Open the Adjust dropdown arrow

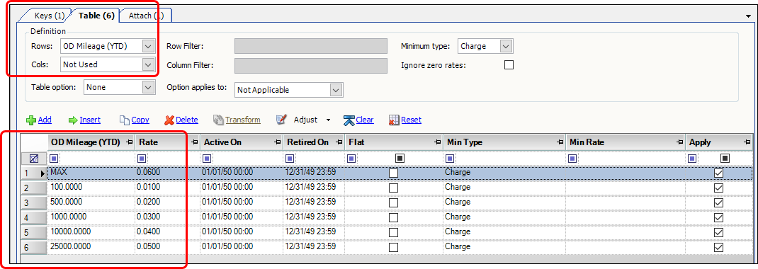coord(328,120)
